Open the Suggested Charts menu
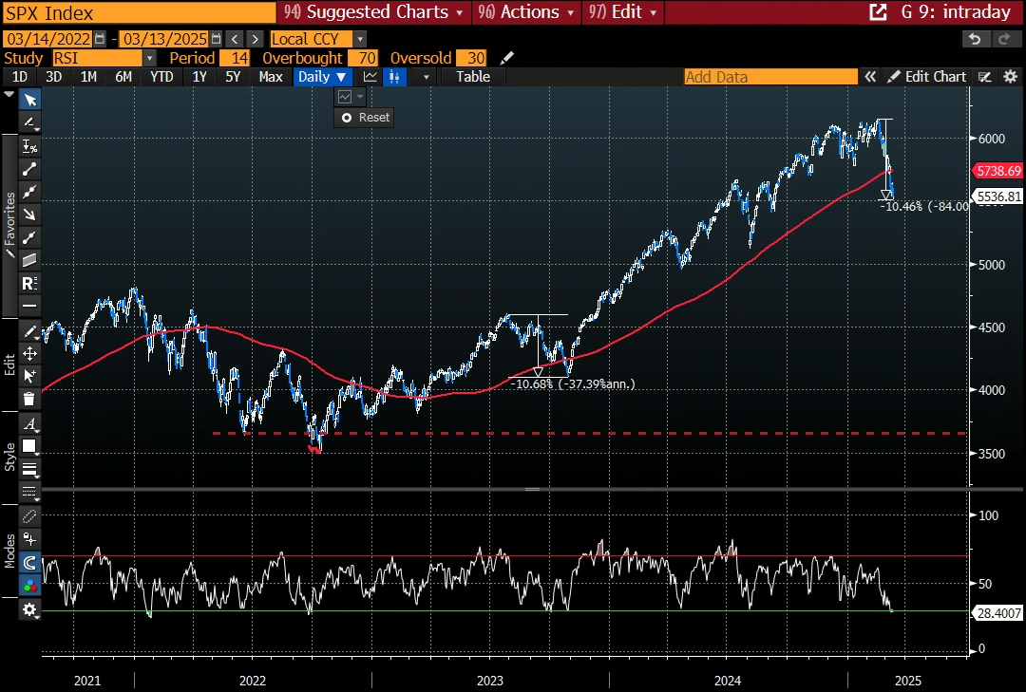 (373, 11)
